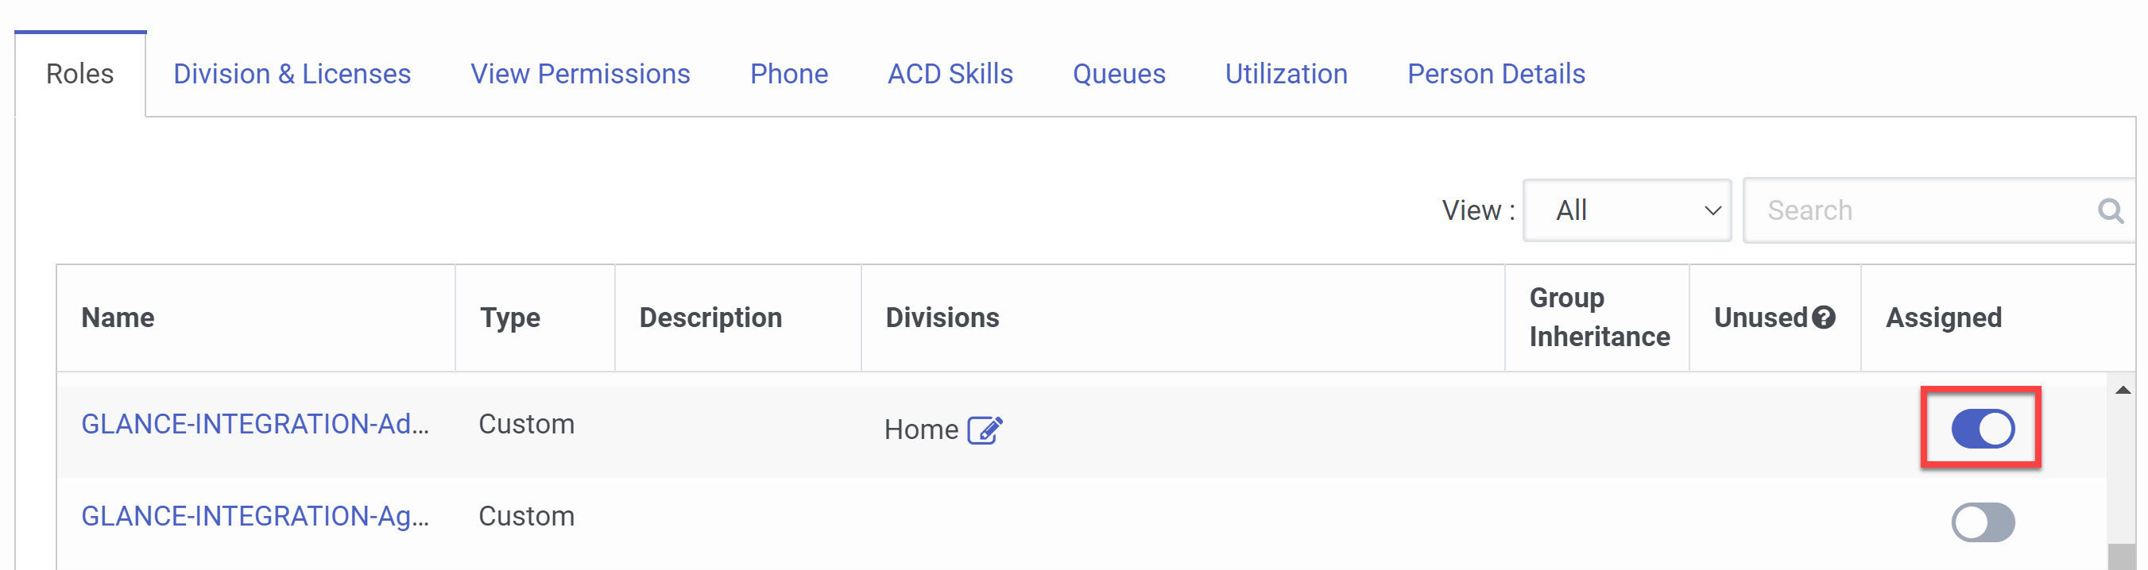Go to the Phone tab

[x=788, y=74]
